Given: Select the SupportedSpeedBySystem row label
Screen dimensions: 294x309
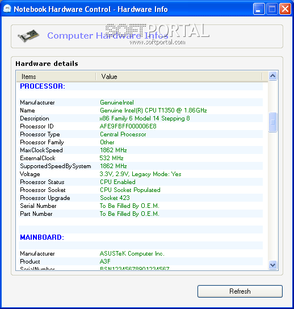Looking at the screenshot, I should [56, 166].
